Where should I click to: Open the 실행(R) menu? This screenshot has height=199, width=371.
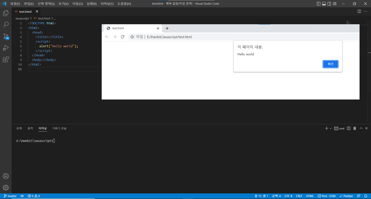(92, 4)
